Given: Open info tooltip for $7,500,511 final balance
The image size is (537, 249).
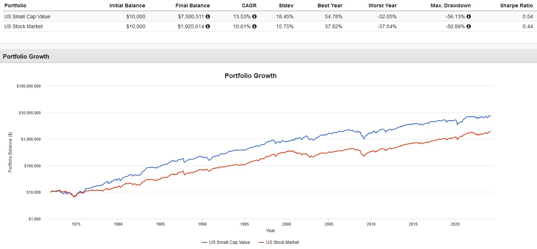Looking at the screenshot, I should [208, 16].
